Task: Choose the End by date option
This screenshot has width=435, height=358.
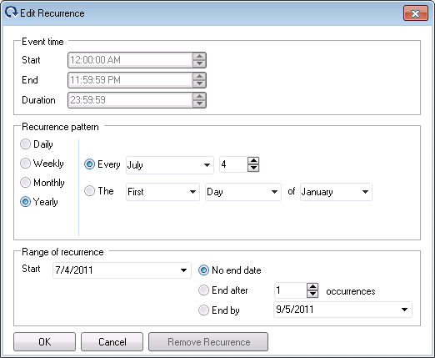Action: [x=203, y=310]
